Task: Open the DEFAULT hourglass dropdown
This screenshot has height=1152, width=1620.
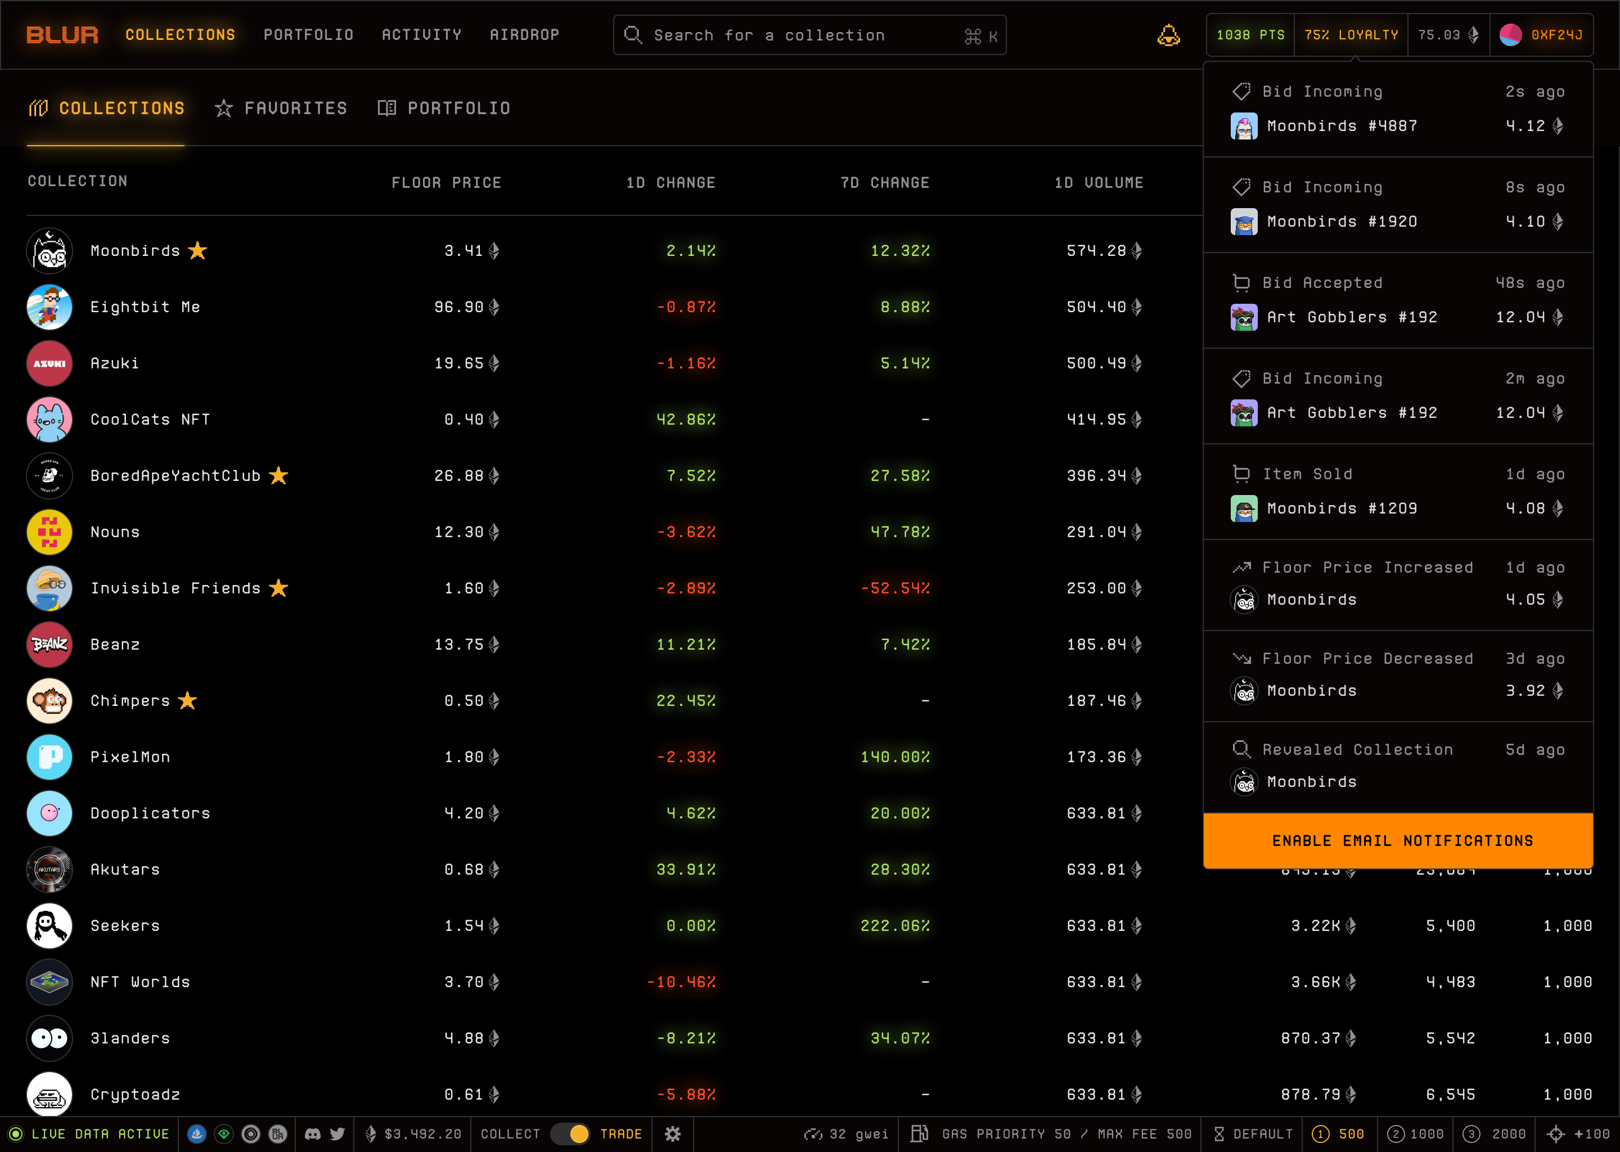Action: (1253, 1133)
